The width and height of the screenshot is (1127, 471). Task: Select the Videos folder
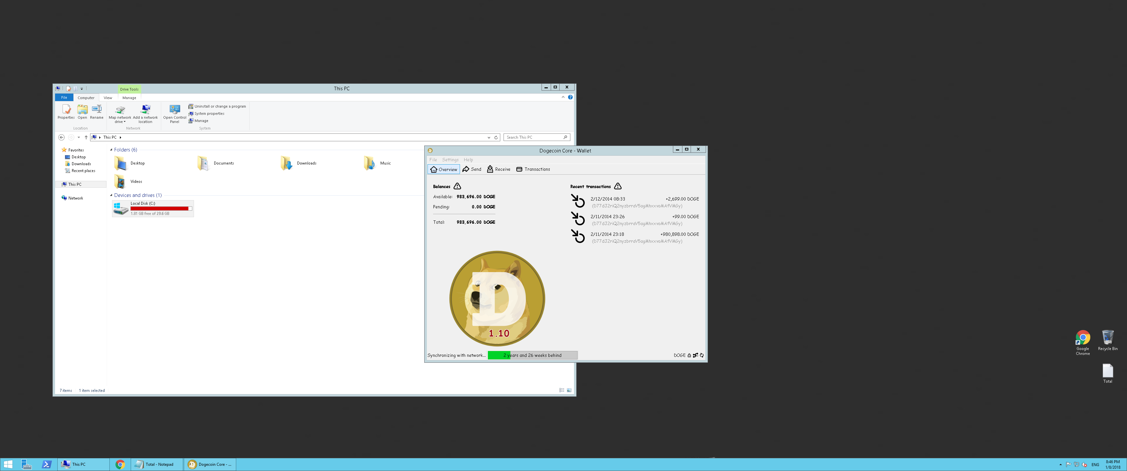[x=128, y=181]
